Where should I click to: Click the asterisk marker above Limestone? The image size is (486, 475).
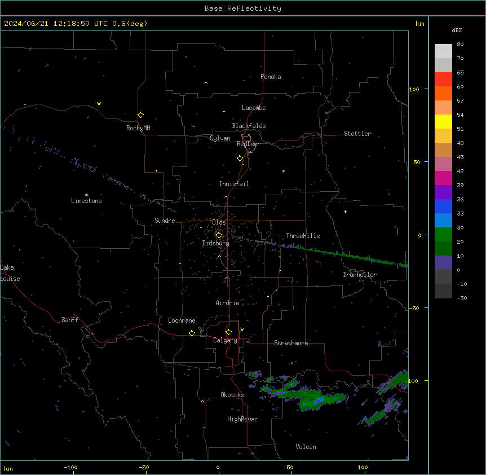pyautogui.click(x=86, y=195)
